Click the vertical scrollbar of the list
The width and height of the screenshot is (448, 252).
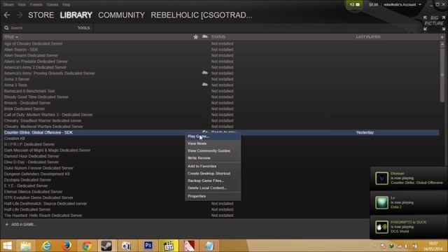tap(442, 75)
